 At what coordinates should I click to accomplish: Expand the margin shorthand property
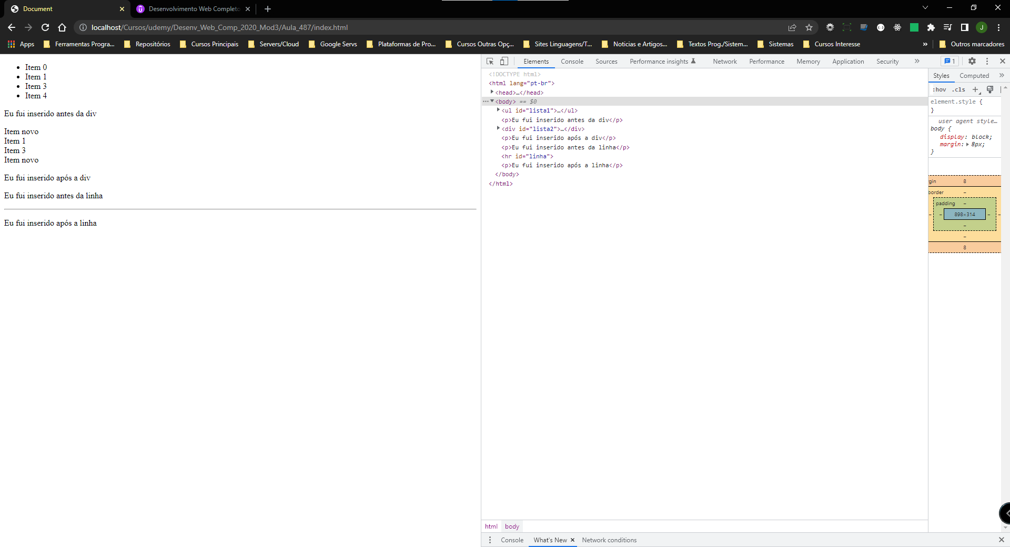[x=968, y=144]
